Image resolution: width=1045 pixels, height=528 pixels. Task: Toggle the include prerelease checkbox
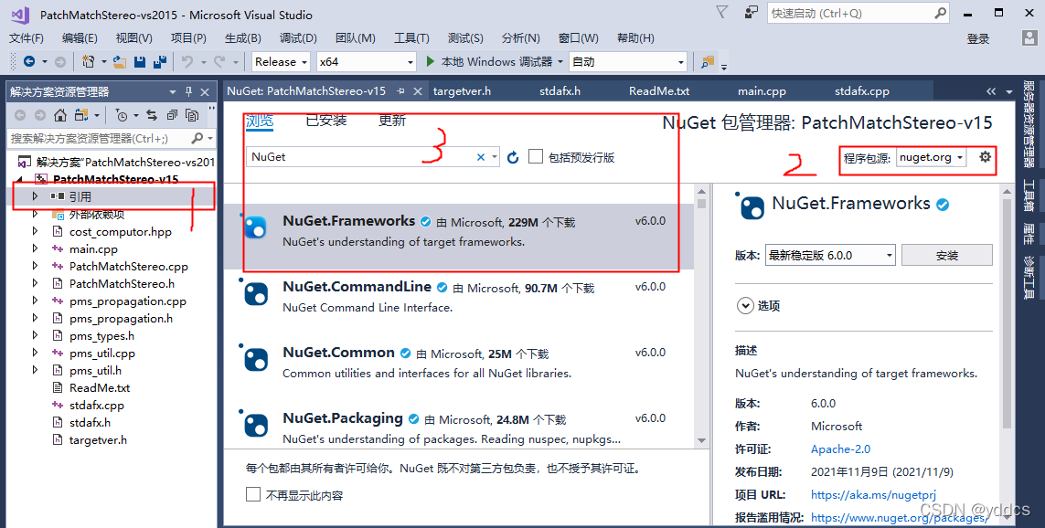(535, 156)
